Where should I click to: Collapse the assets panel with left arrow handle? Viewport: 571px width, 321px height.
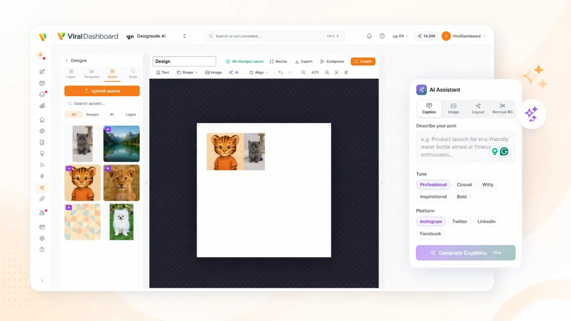click(x=146, y=182)
